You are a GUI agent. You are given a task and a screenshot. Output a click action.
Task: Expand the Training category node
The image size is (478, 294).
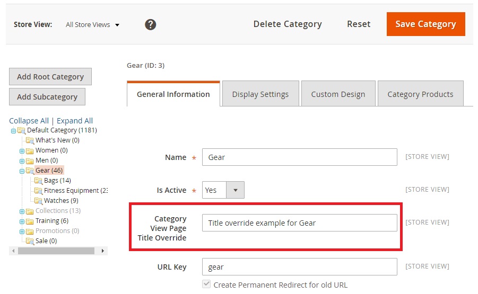point(22,221)
